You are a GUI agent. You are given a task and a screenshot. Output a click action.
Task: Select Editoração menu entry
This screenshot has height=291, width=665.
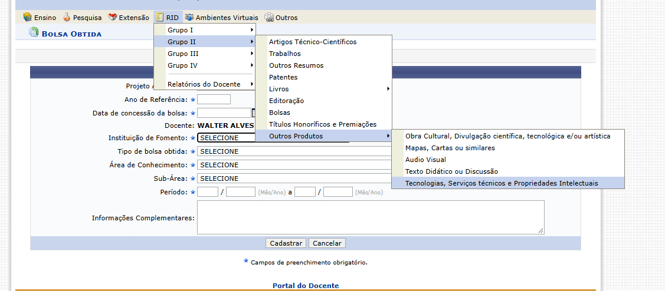[x=323, y=101]
